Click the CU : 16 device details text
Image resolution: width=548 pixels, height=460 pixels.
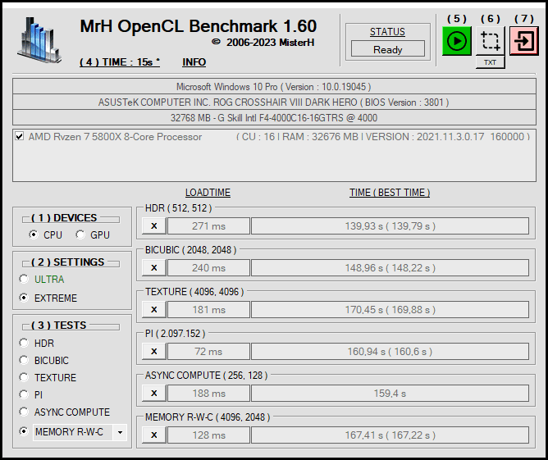(383, 136)
